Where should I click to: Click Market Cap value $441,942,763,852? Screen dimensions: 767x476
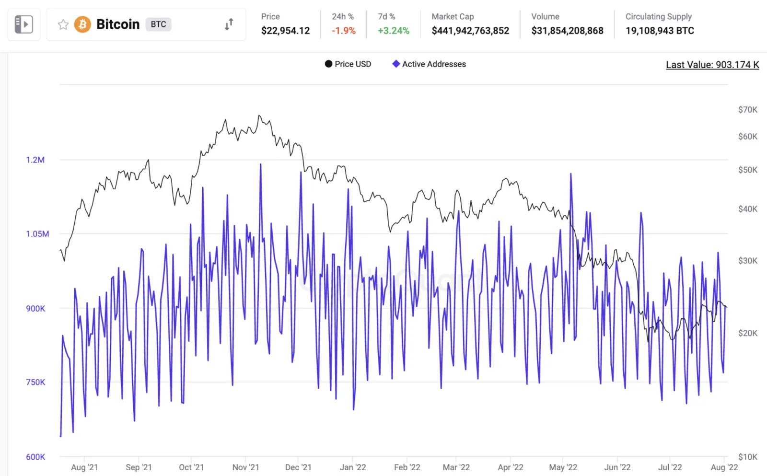[470, 31]
